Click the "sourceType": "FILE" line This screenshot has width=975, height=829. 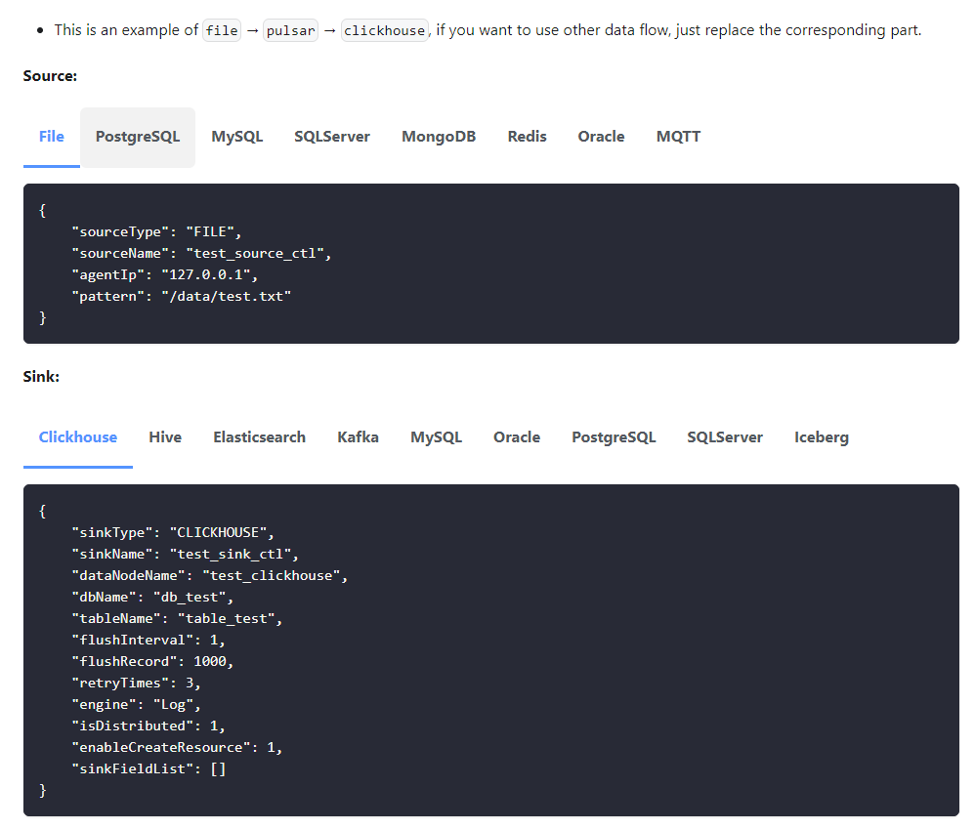pyautogui.click(x=156, y=231)
